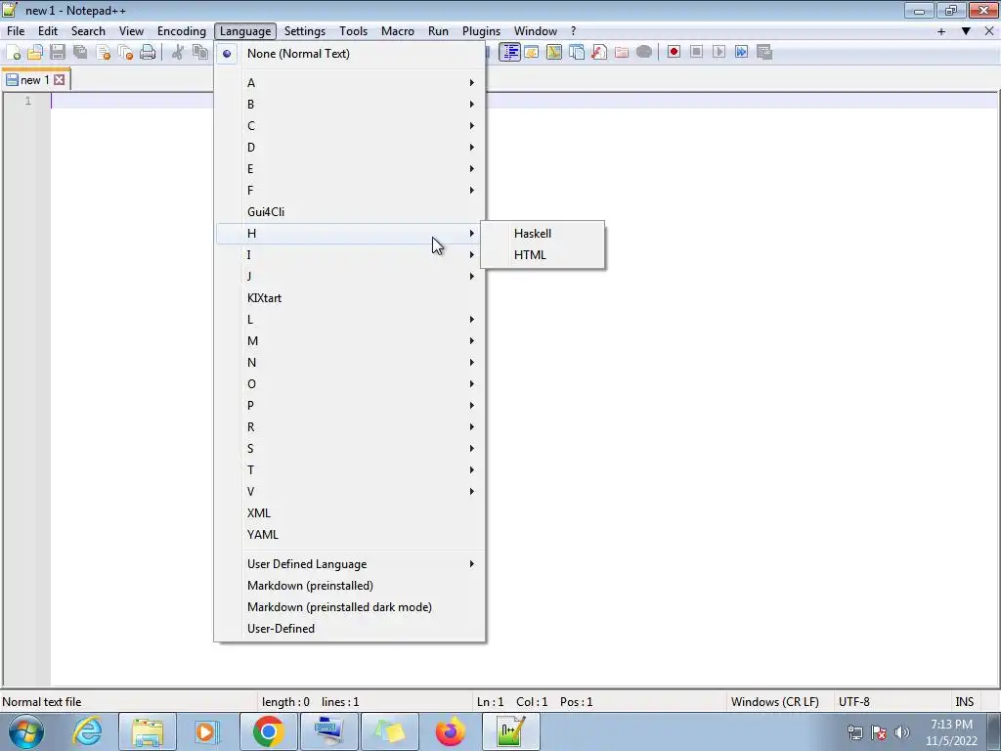Screen dimensions: 1001x751
Task: Click the down-triangle icon beside the plus
Action: [966, 31]
